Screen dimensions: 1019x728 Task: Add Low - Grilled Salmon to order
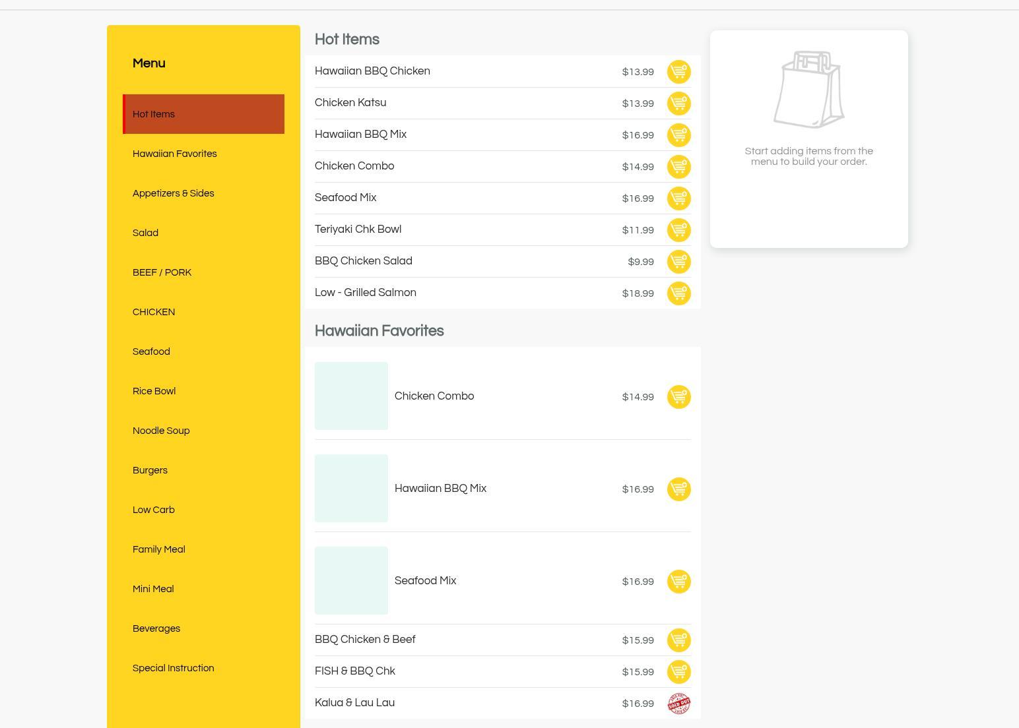tap(678, 293)
